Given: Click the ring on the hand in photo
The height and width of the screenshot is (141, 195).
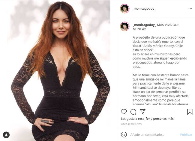Looking at the screenshot, I should [x=45, y=121].
